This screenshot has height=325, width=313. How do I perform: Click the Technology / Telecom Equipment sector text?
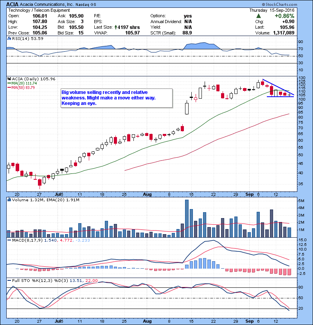39,10
